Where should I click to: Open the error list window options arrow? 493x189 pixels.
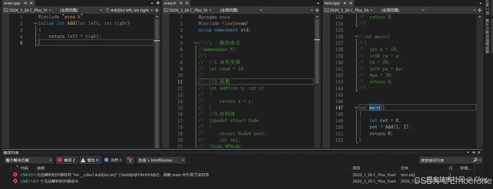pos(468,153)
